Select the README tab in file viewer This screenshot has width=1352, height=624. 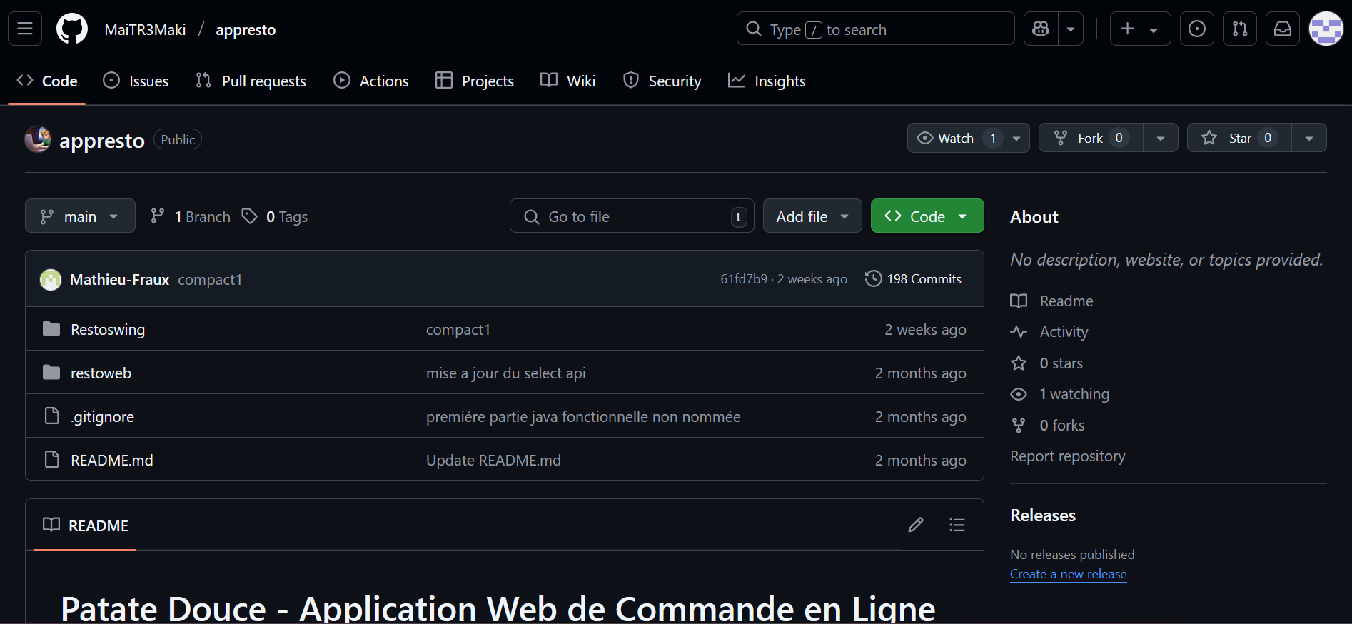[86, 525]
